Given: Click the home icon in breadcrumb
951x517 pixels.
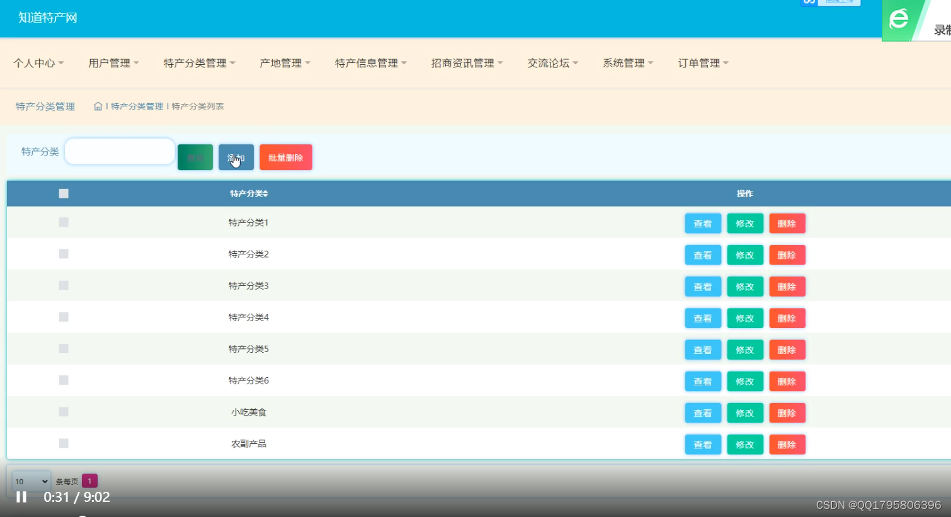Looking at the screenshot, I should pos(98,106).
